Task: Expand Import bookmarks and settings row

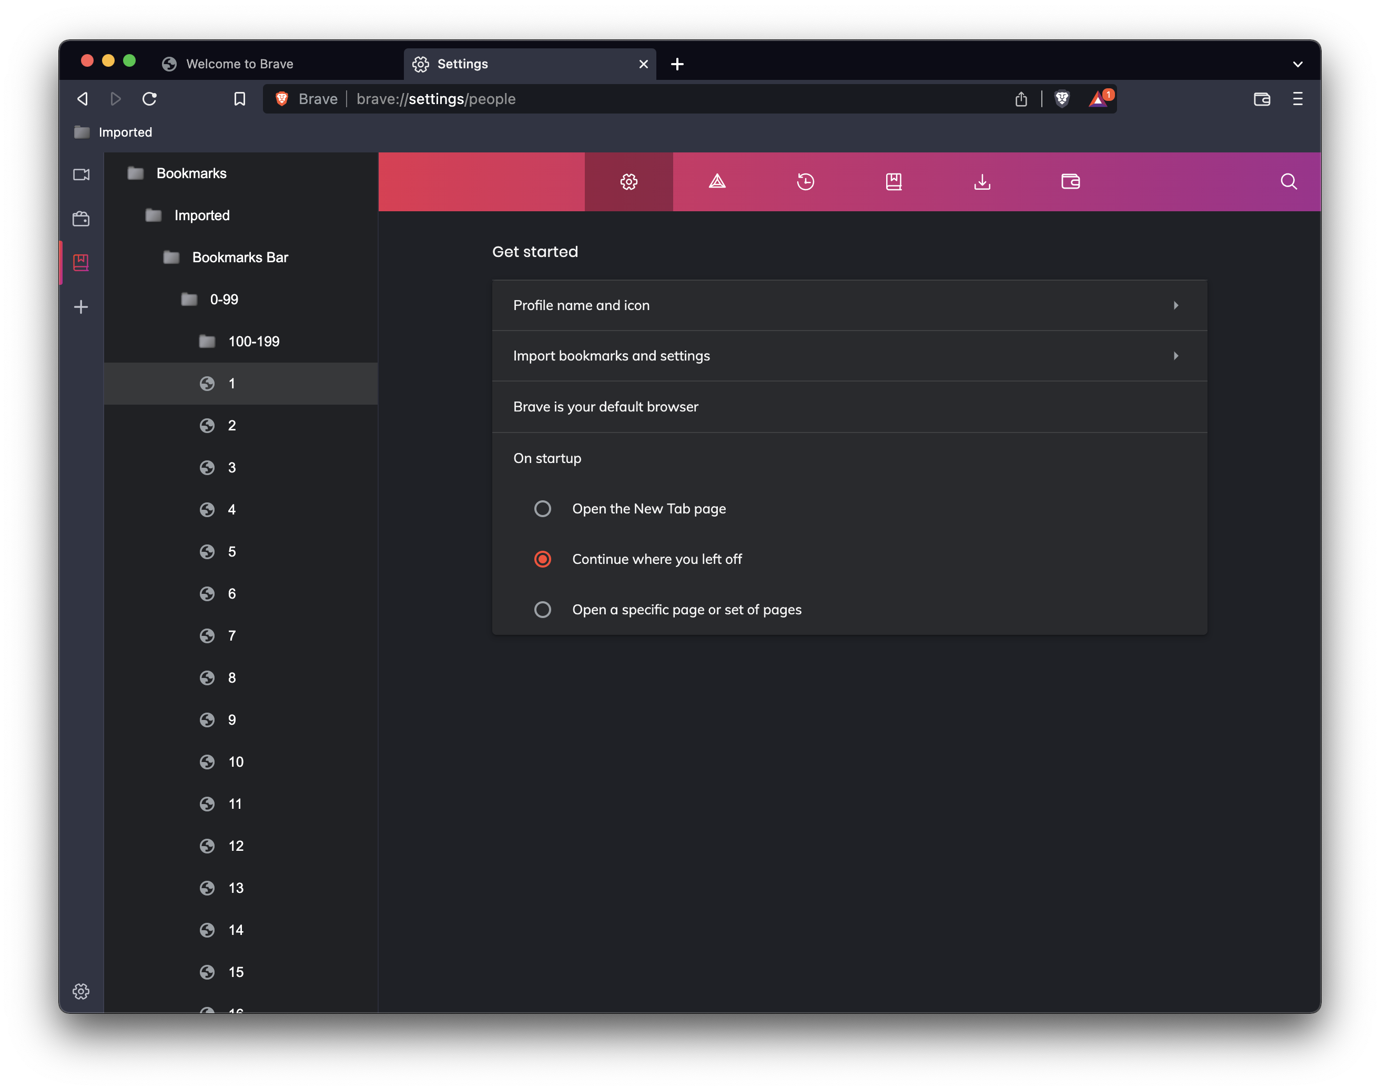Action: coord(849,356)
